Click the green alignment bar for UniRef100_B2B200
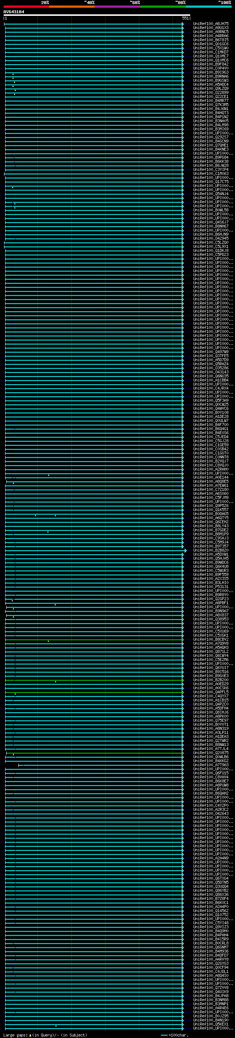 coord(94,680)
